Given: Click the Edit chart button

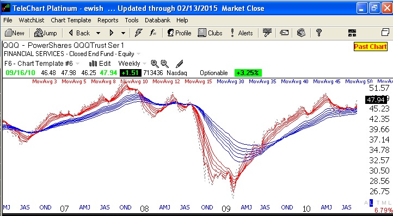Looking at the screenshot, I should (100, 64).
